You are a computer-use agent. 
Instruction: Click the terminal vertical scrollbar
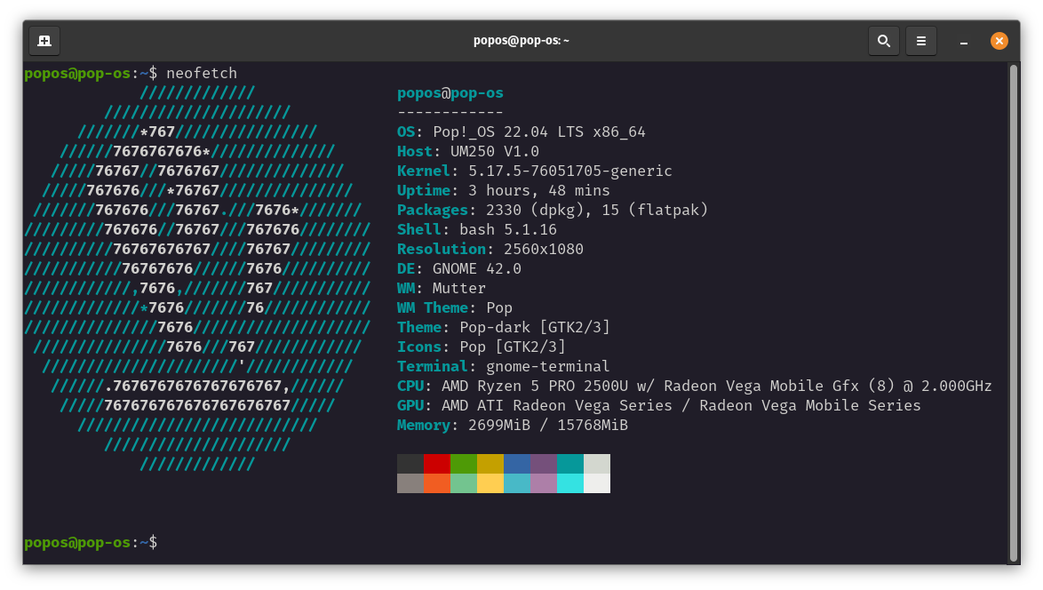[1014, 313]
